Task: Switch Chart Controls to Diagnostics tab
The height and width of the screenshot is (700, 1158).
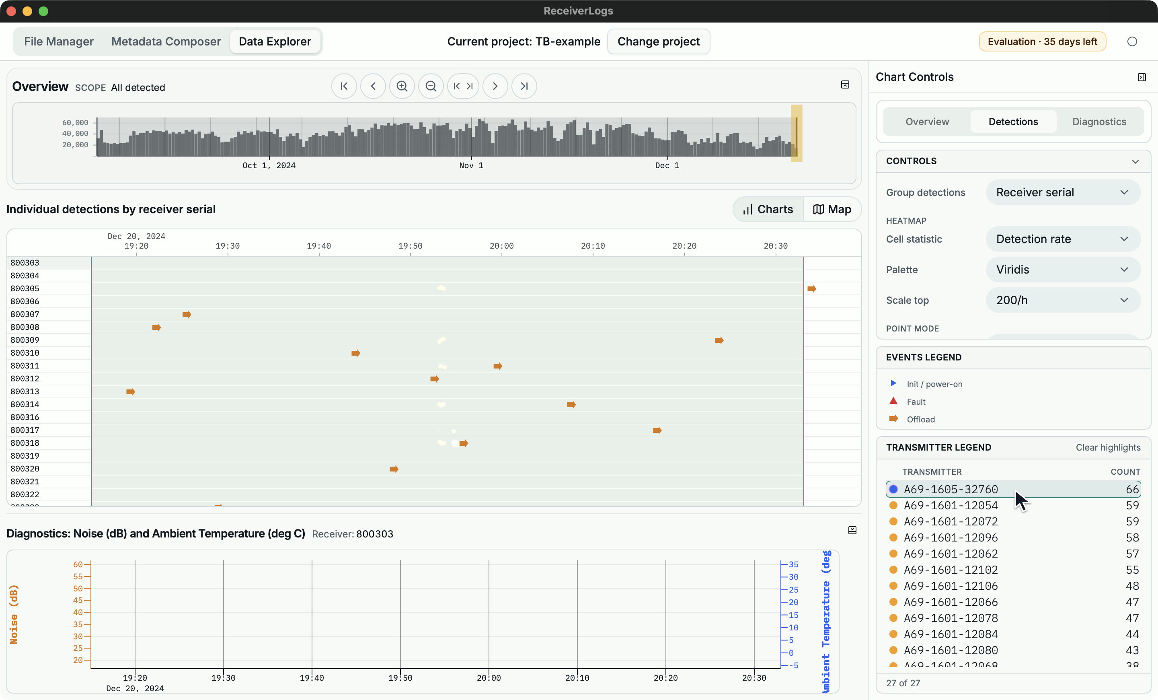Action: coord(1099,122)
